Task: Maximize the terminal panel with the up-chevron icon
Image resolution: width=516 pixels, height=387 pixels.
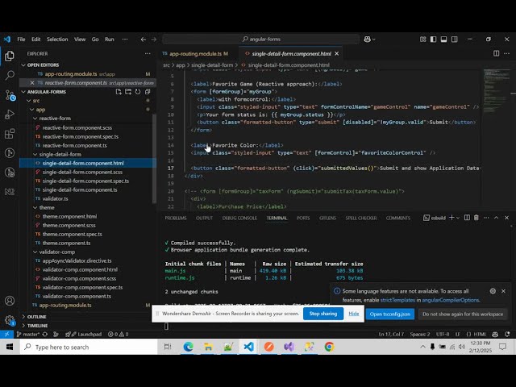Action: 497,218
